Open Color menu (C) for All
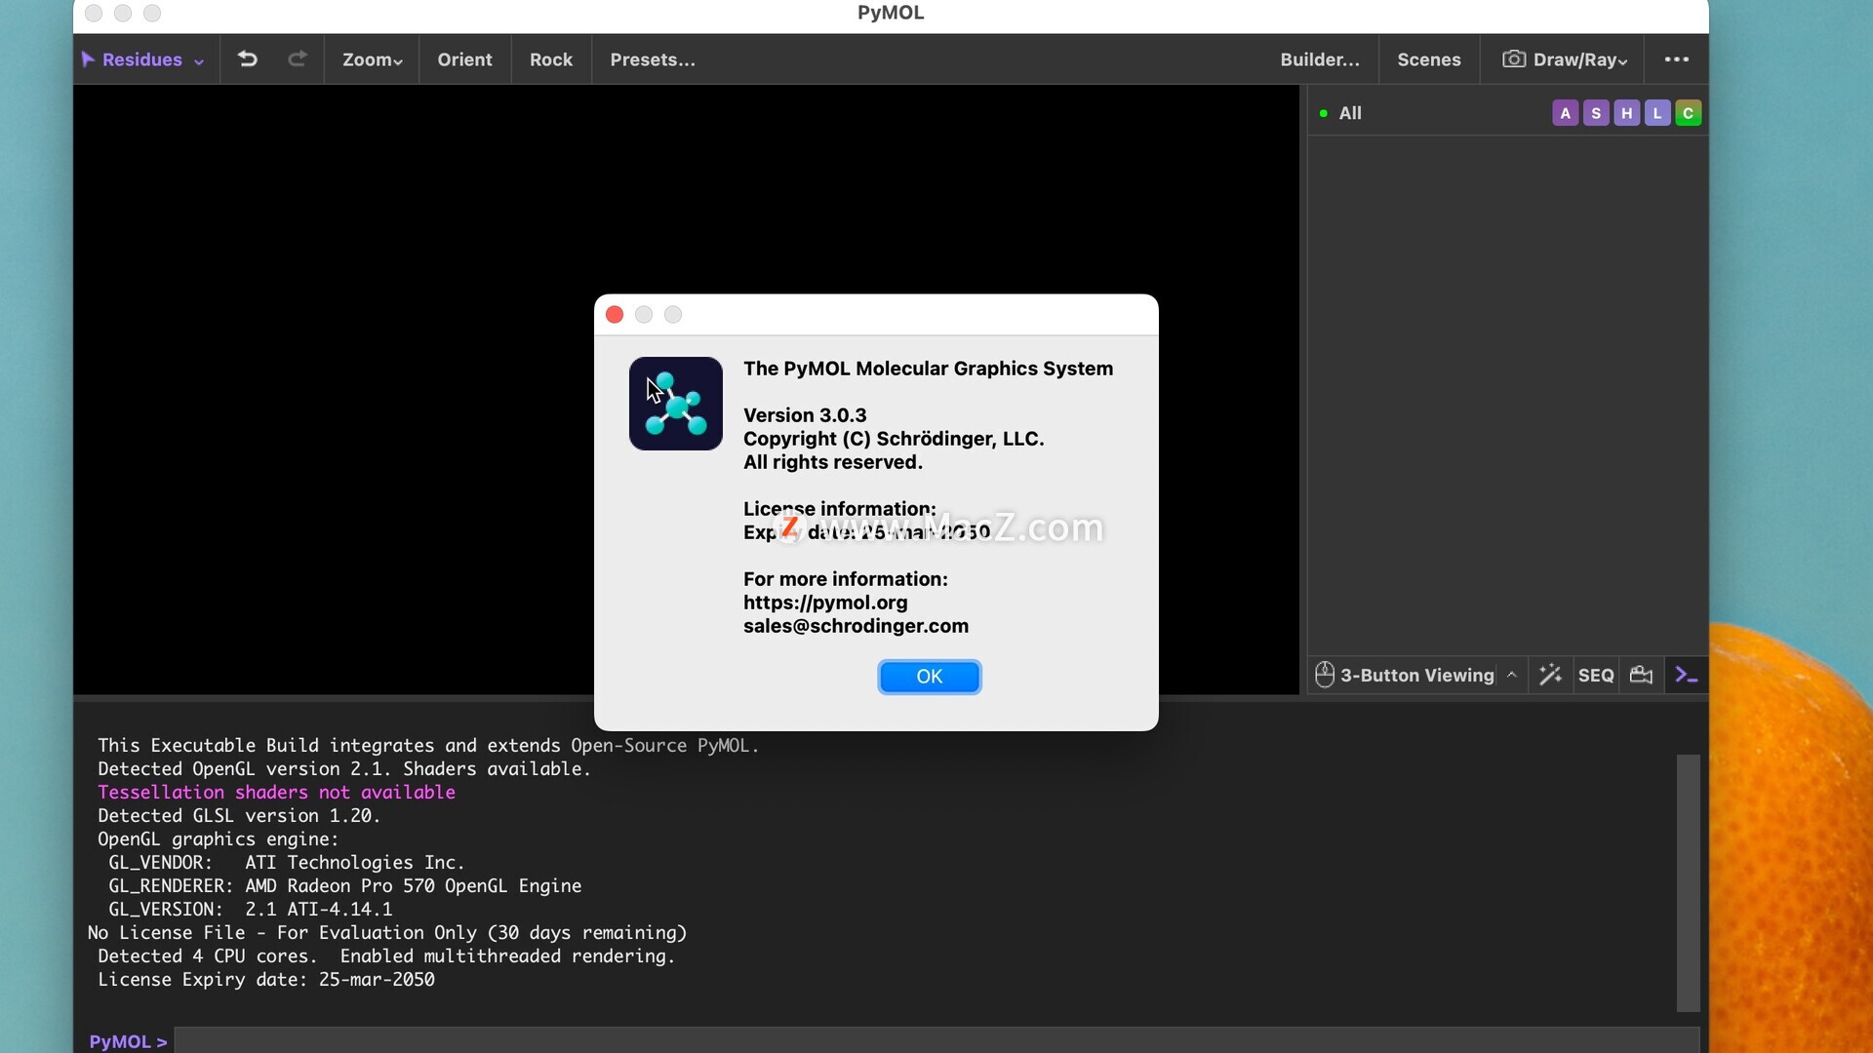The image size is (1873, 1053). pyautogui.click(x=1688, y=113)
